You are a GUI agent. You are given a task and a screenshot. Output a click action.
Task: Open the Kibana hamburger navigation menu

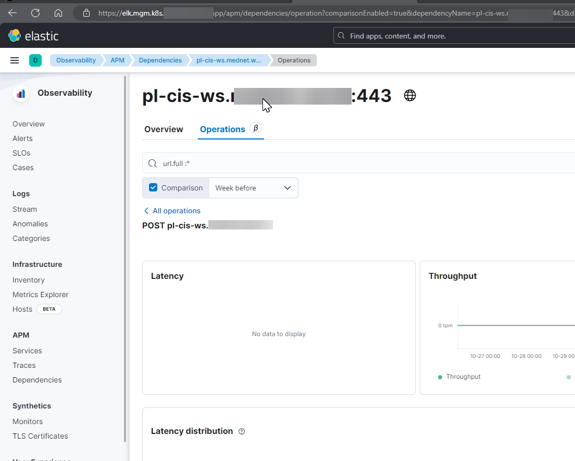click(15, 60)
